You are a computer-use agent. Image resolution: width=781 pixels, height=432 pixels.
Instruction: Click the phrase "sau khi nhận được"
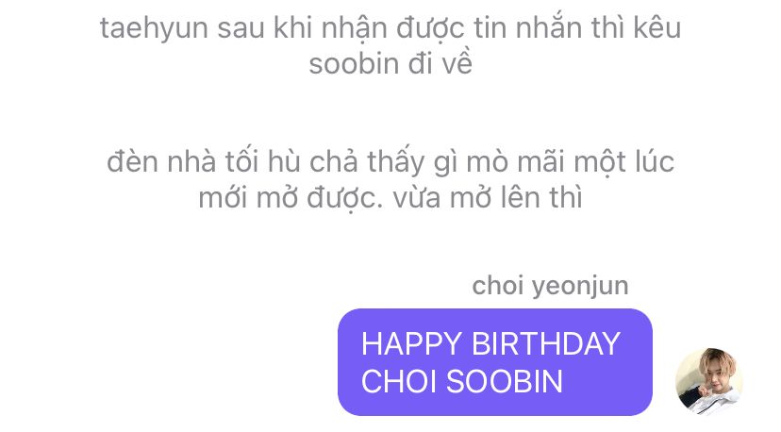(x=341, y=28)
